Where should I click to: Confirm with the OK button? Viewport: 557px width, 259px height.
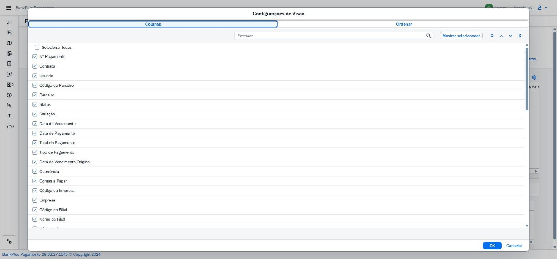tap(492, 246)
